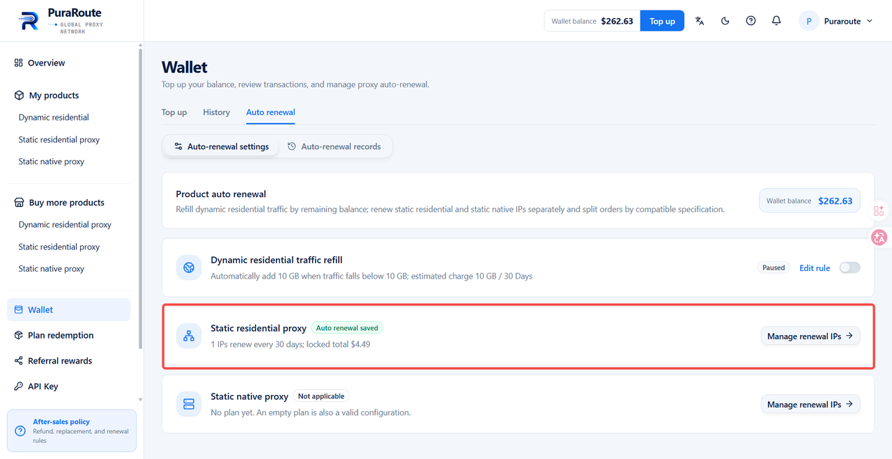Click the Wallet balance chip in Product auto renewal card
This screenshot has height=459, width=892.
[810, 201]
